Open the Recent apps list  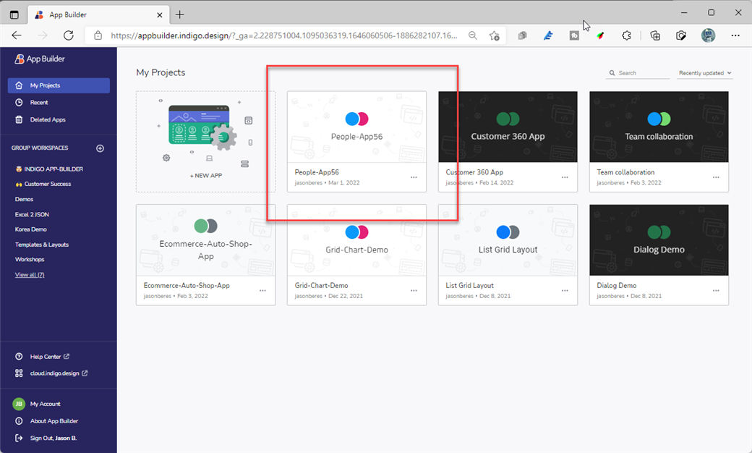(39, 102)
